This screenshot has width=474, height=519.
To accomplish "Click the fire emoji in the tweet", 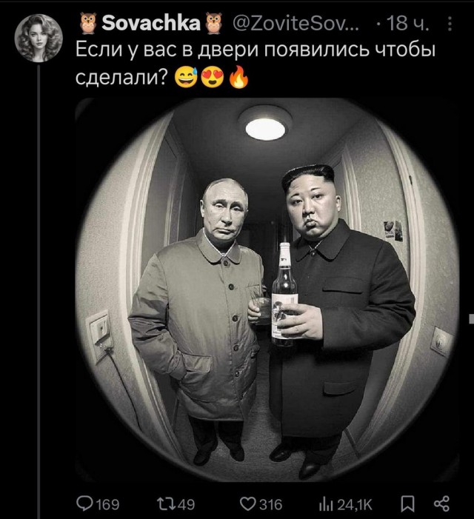I will 239,77.
